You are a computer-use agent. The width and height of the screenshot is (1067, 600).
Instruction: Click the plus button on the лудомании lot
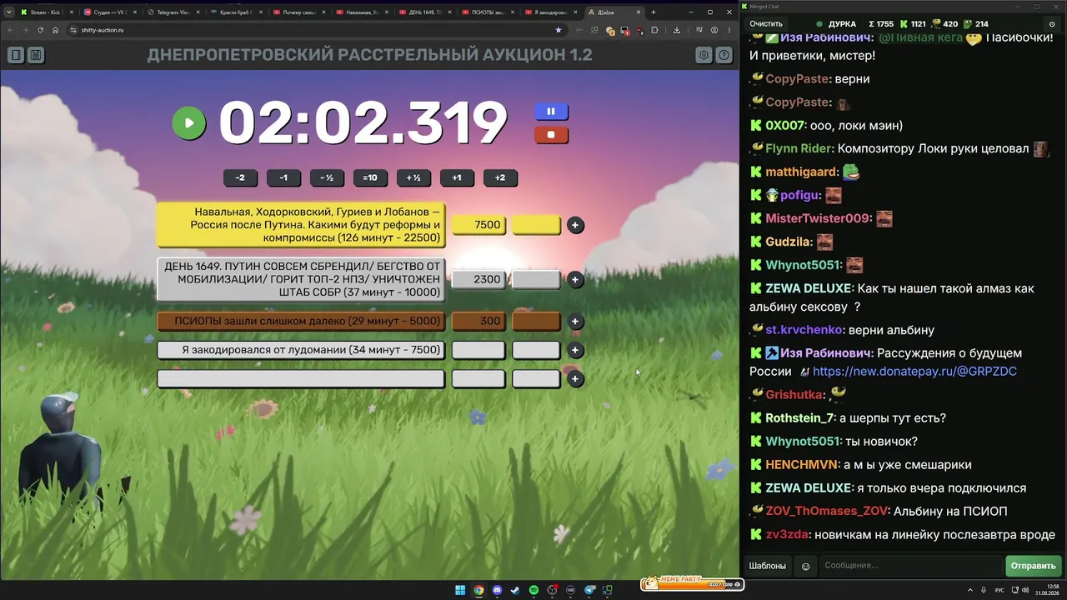click(x=575, y=350)
